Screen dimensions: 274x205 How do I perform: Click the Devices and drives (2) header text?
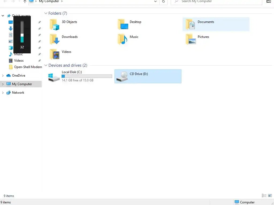[68, 65]
